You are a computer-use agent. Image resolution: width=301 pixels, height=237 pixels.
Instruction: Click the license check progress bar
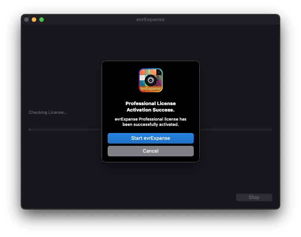(150, 130)
